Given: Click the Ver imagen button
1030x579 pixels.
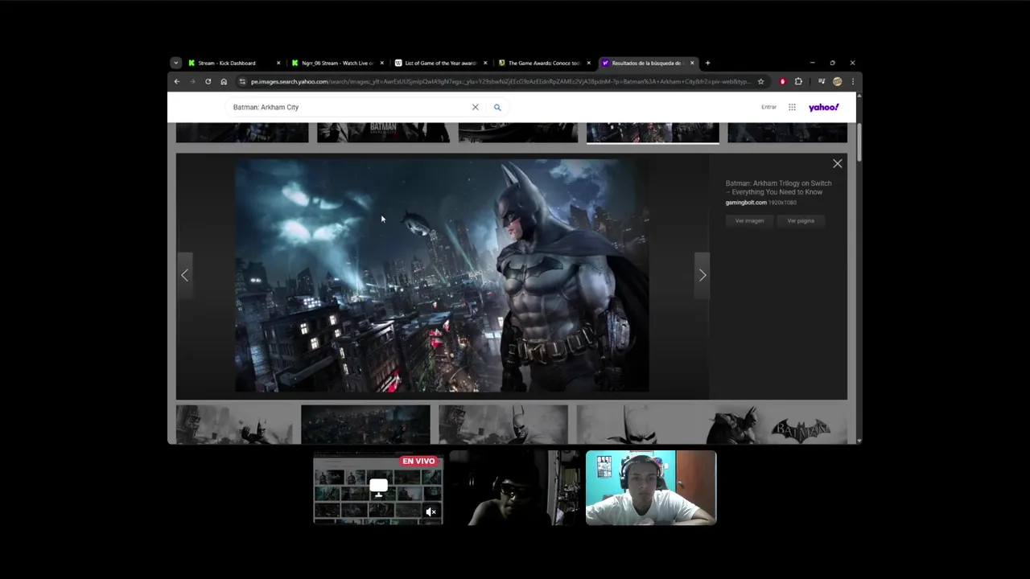Looking at the screenshot, I should (749, 220).
